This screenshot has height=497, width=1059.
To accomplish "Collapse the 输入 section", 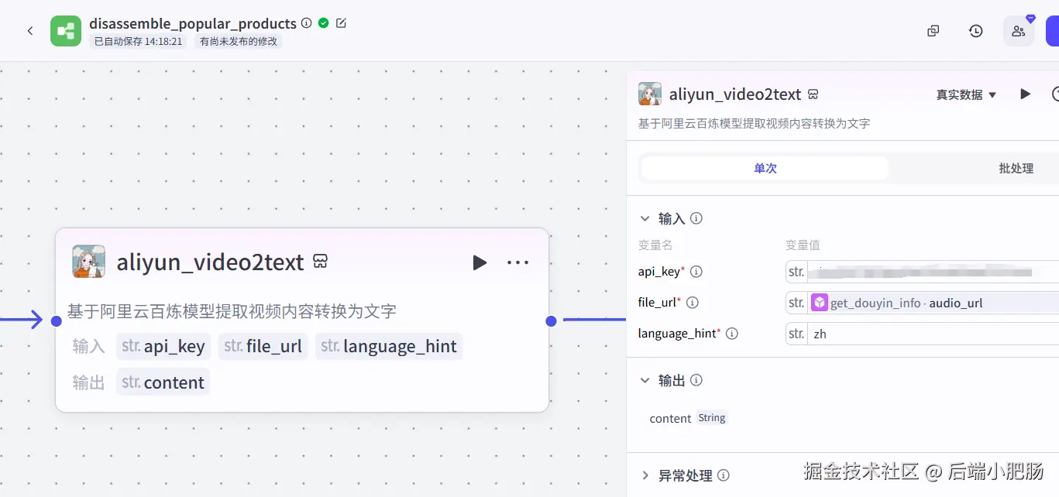I will click(645, 218).
